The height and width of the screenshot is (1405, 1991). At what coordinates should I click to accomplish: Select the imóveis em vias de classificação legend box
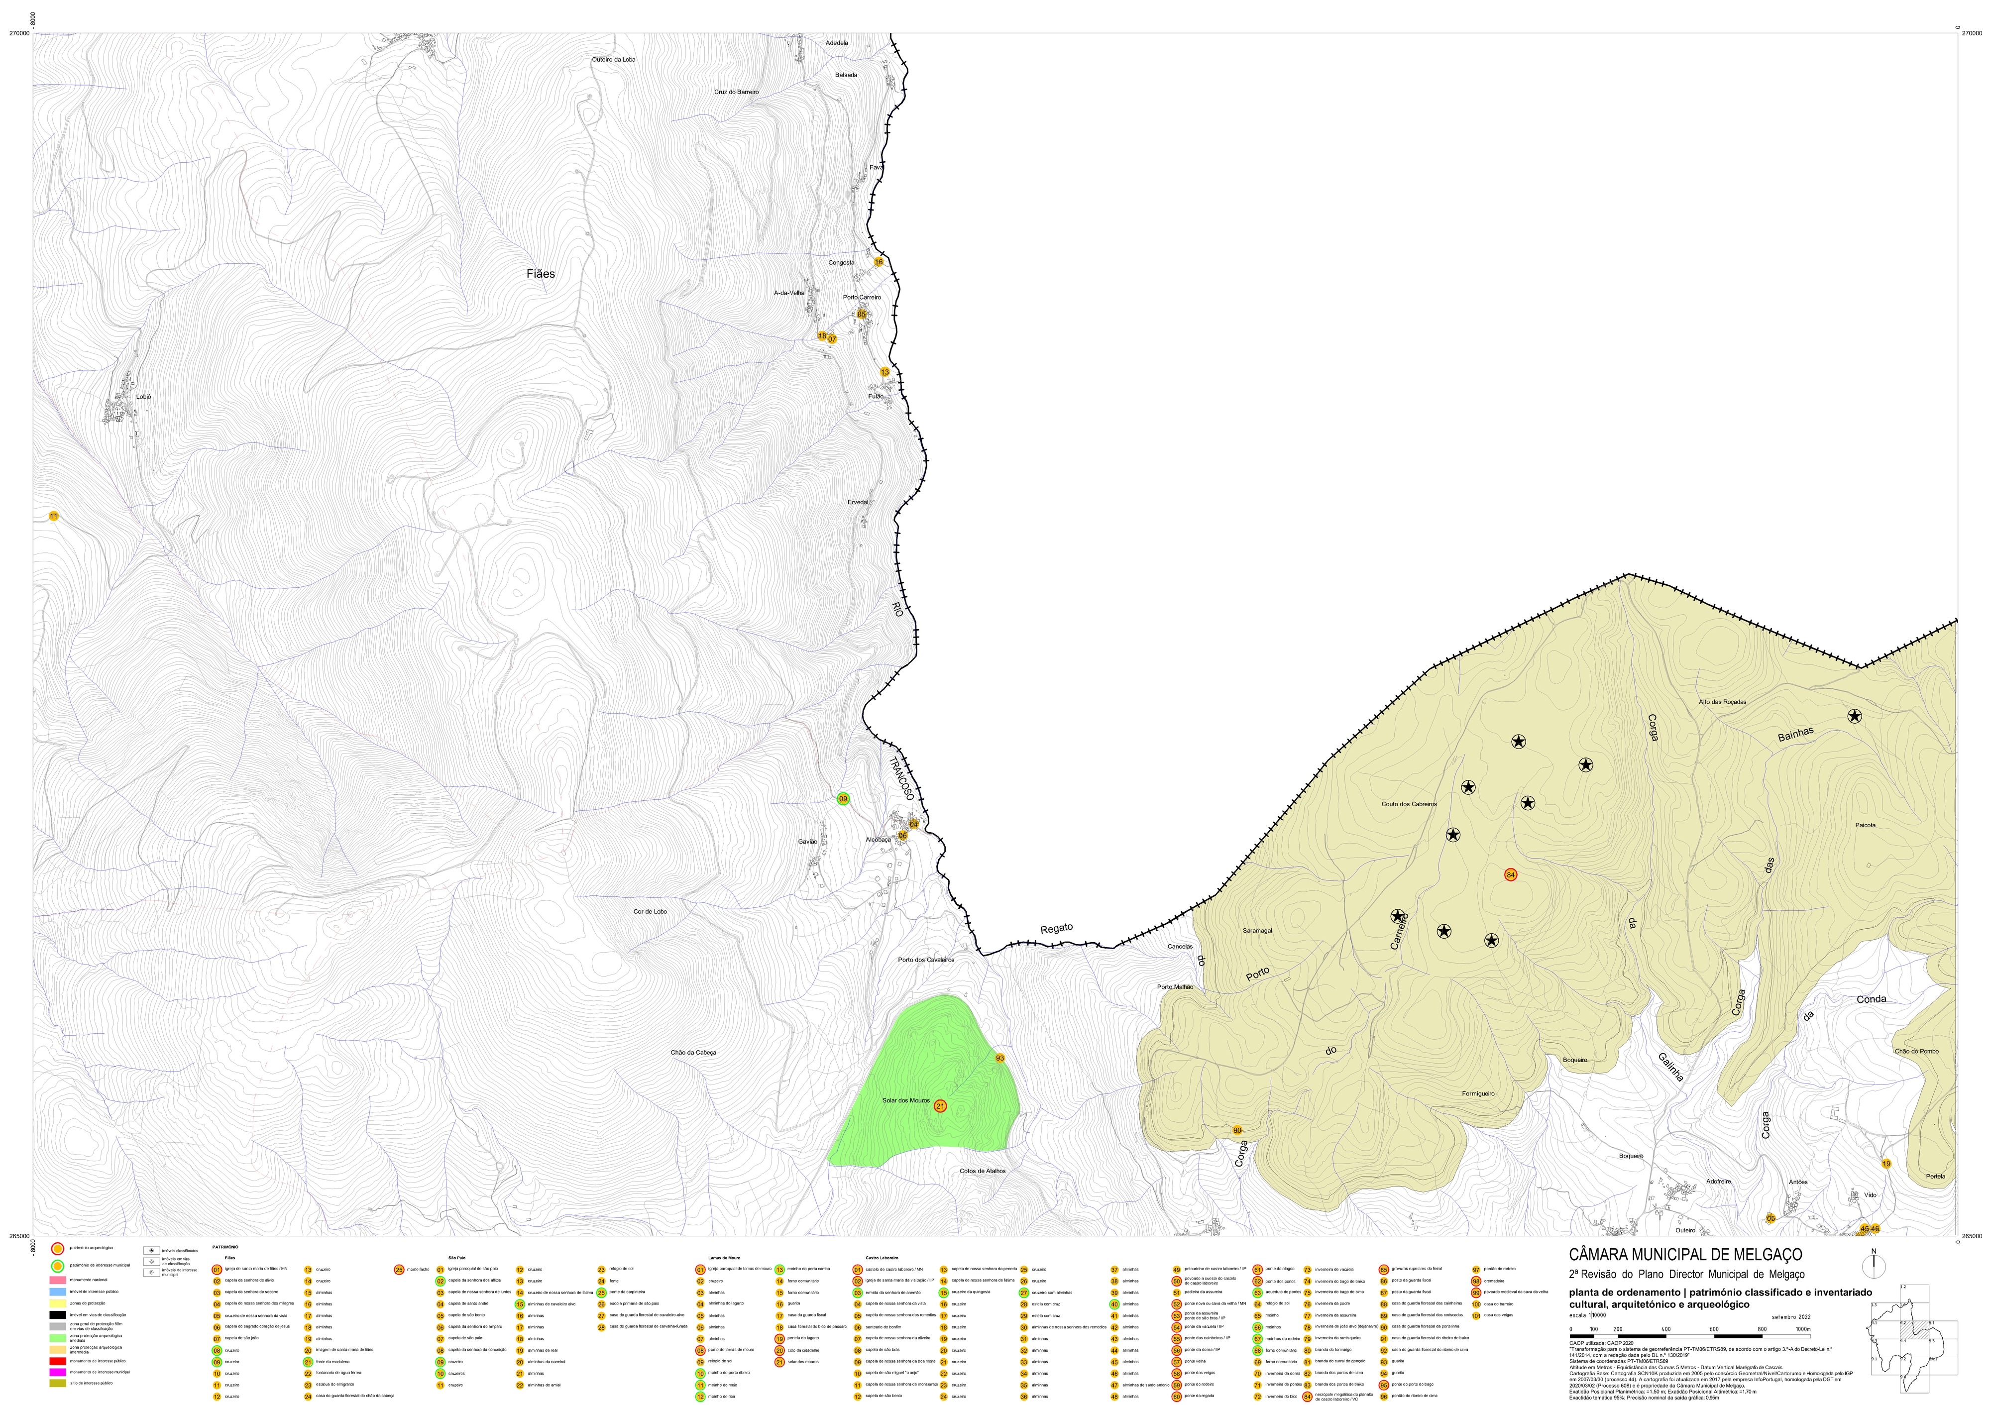(x=153, y=1262)
